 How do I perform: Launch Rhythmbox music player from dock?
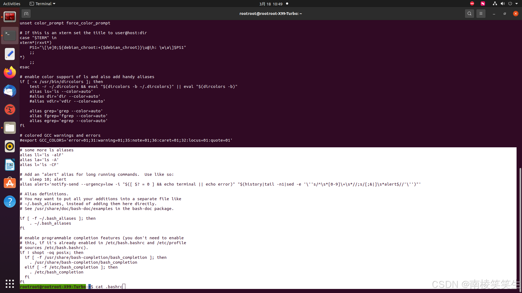coord(10,146)
